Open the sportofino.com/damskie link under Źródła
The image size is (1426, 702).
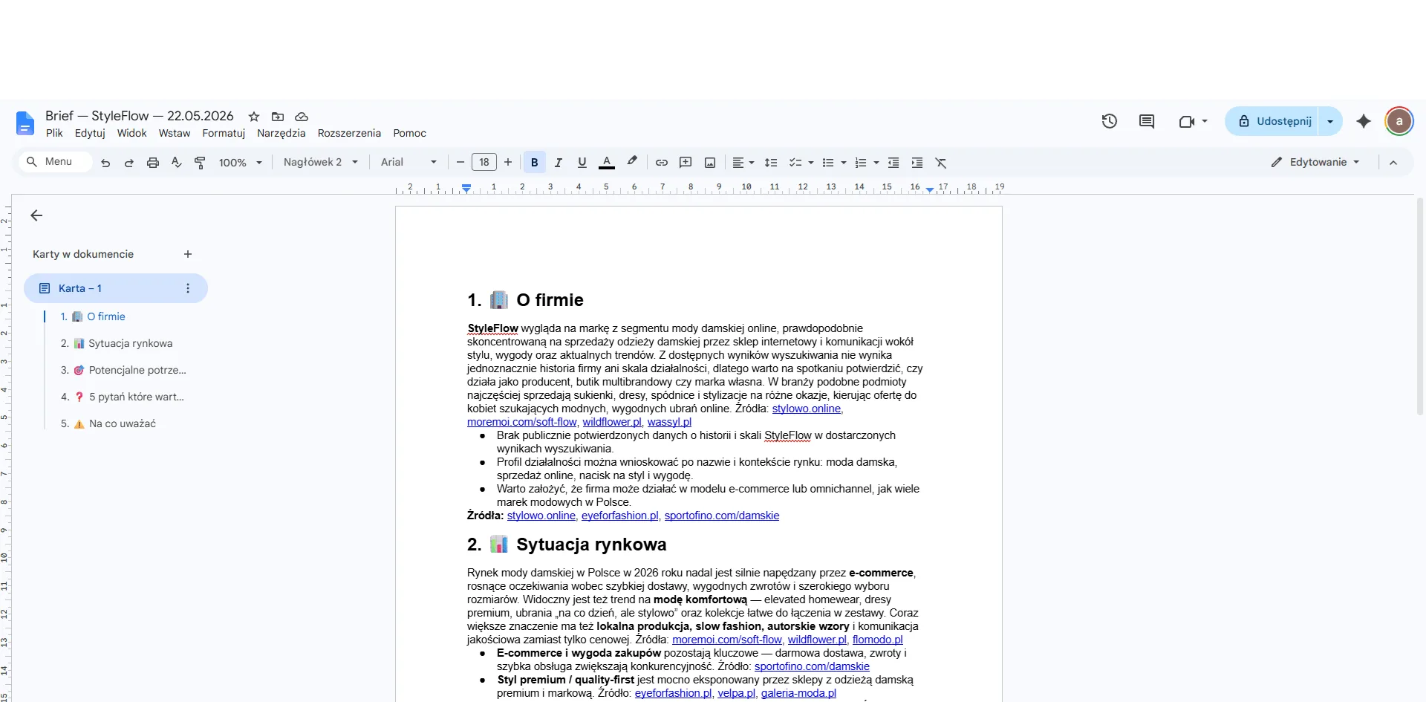click(722, 516)
